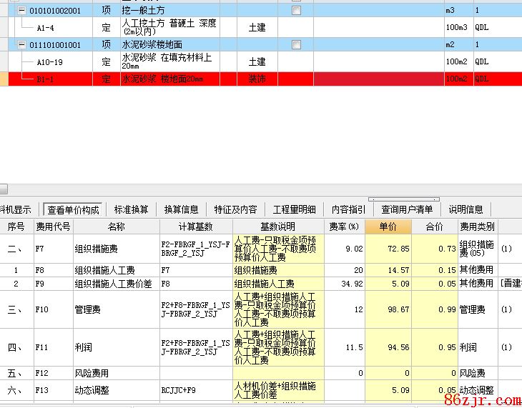This screenshot has height=408, width=522.
Task: Click the 单价 column header
Action: (388, 227)
